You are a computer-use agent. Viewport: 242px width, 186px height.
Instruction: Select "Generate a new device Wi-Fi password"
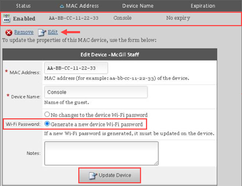47,124
